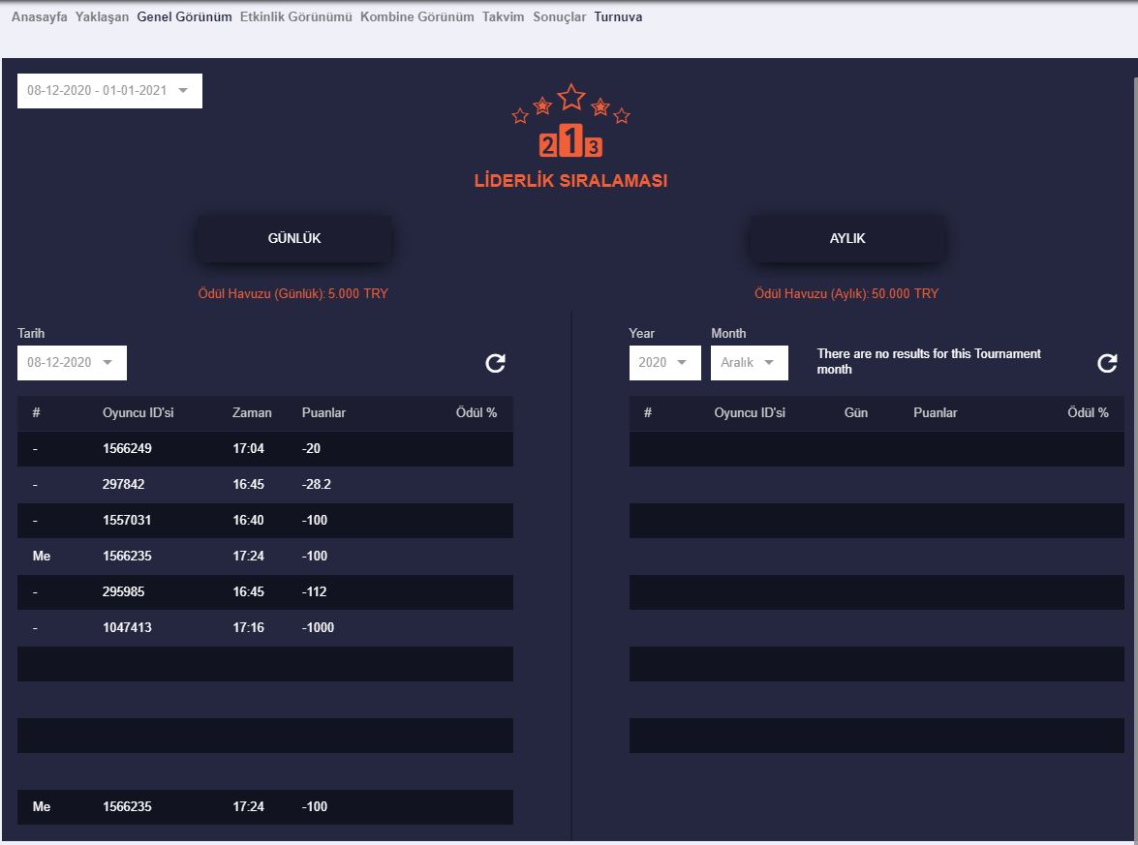Go to the Anasayfa menu item
The width and height of the screenshot is (1138, 845).
click(39, 16)
